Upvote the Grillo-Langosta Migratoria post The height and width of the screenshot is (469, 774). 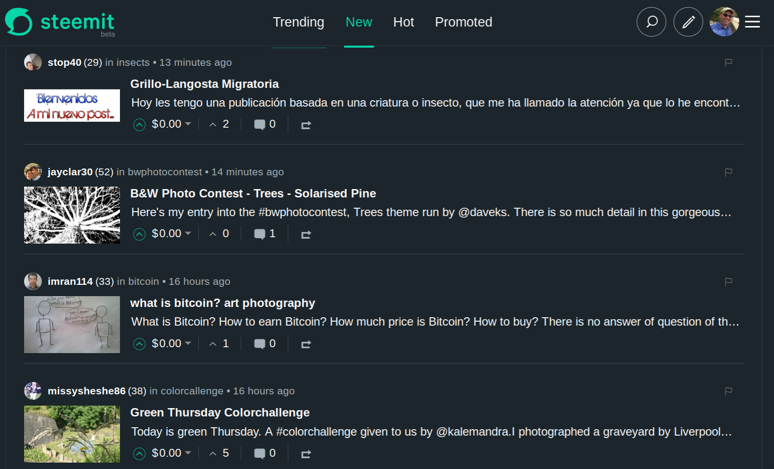click(139, 125)
